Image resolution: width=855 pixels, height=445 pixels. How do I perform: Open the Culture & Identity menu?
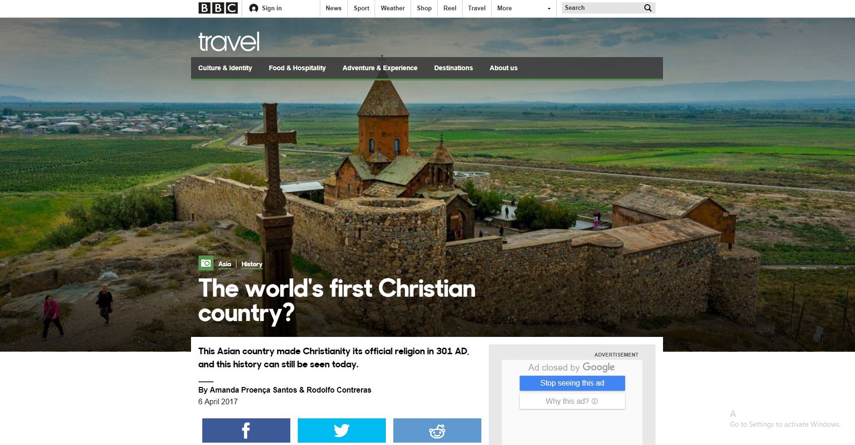(225, 68)
